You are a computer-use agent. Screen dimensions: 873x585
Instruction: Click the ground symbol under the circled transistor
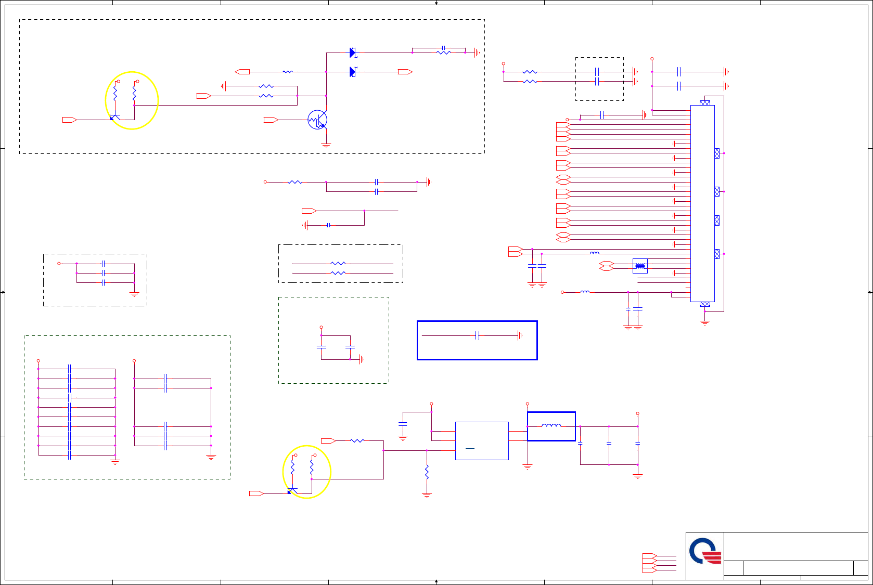(326, 146)
